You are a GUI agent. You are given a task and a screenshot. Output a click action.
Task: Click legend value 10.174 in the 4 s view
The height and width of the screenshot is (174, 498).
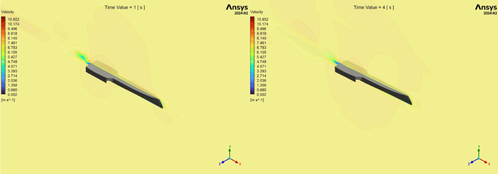[x=263, y=24]
